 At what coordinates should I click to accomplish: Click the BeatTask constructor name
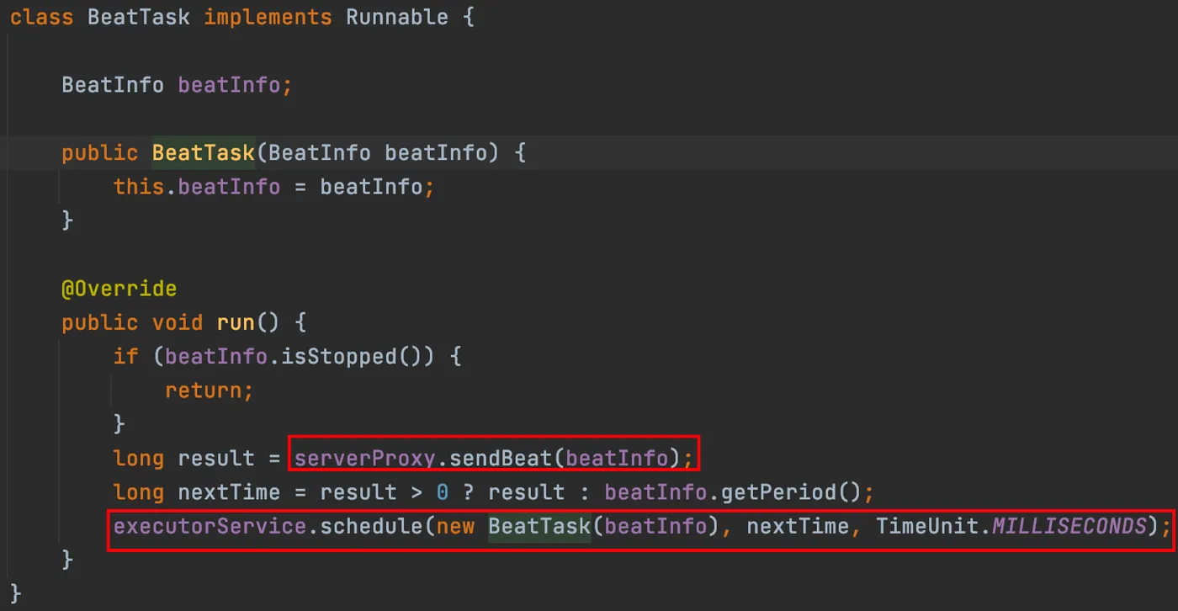coord(203,153)
